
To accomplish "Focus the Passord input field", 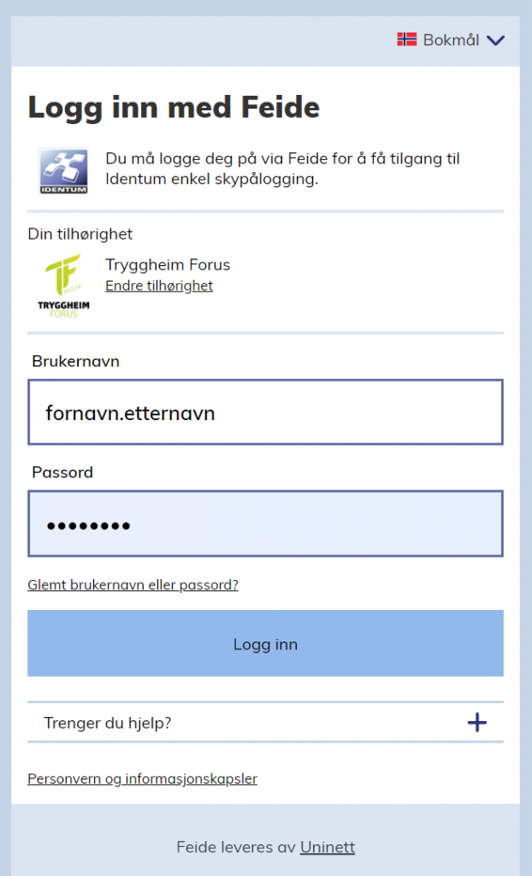I will pos(265,524).
